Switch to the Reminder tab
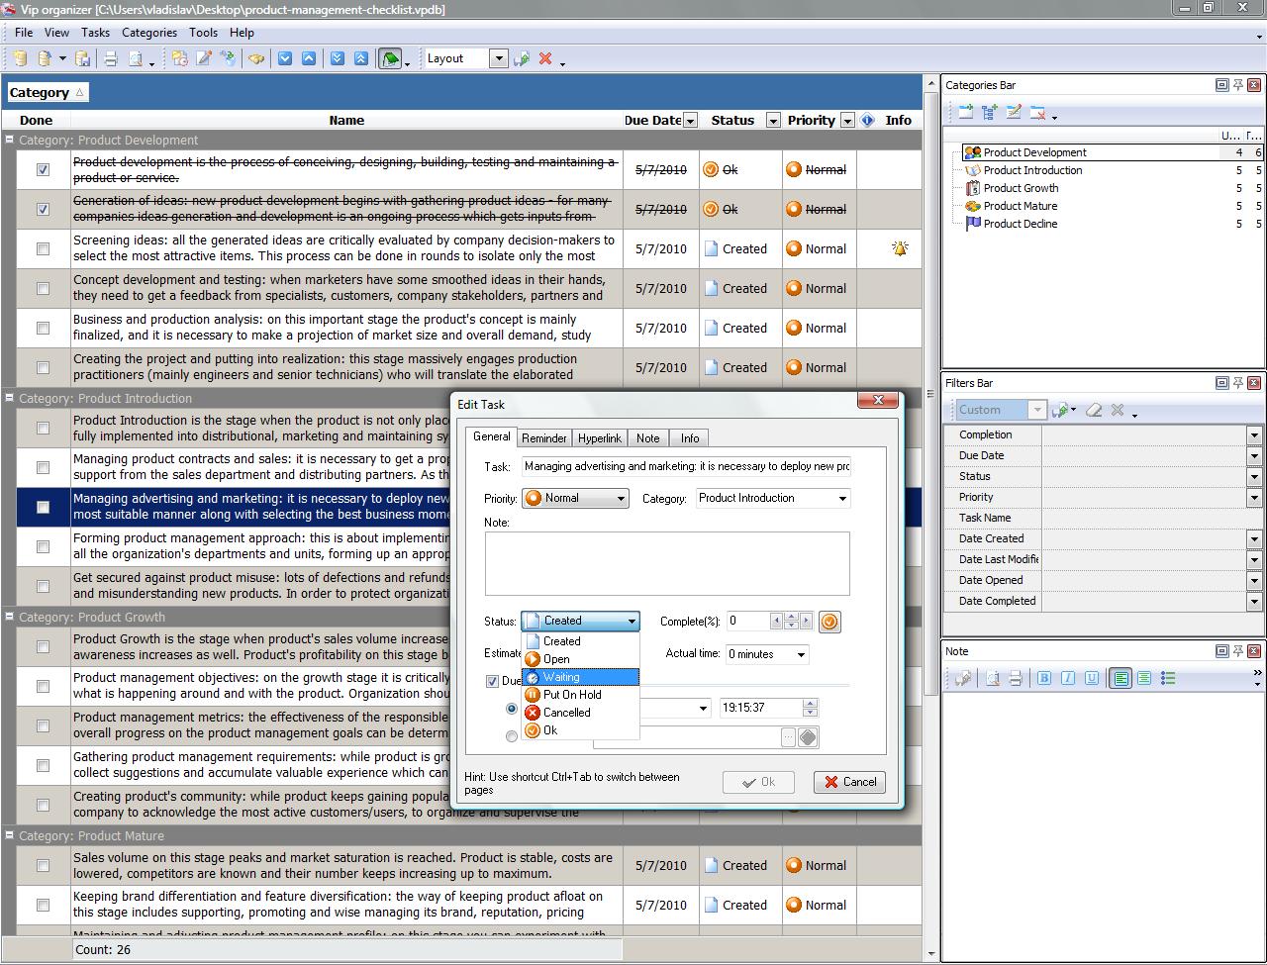The height and width of the screenshot is (965, 1267). (544, 438)
